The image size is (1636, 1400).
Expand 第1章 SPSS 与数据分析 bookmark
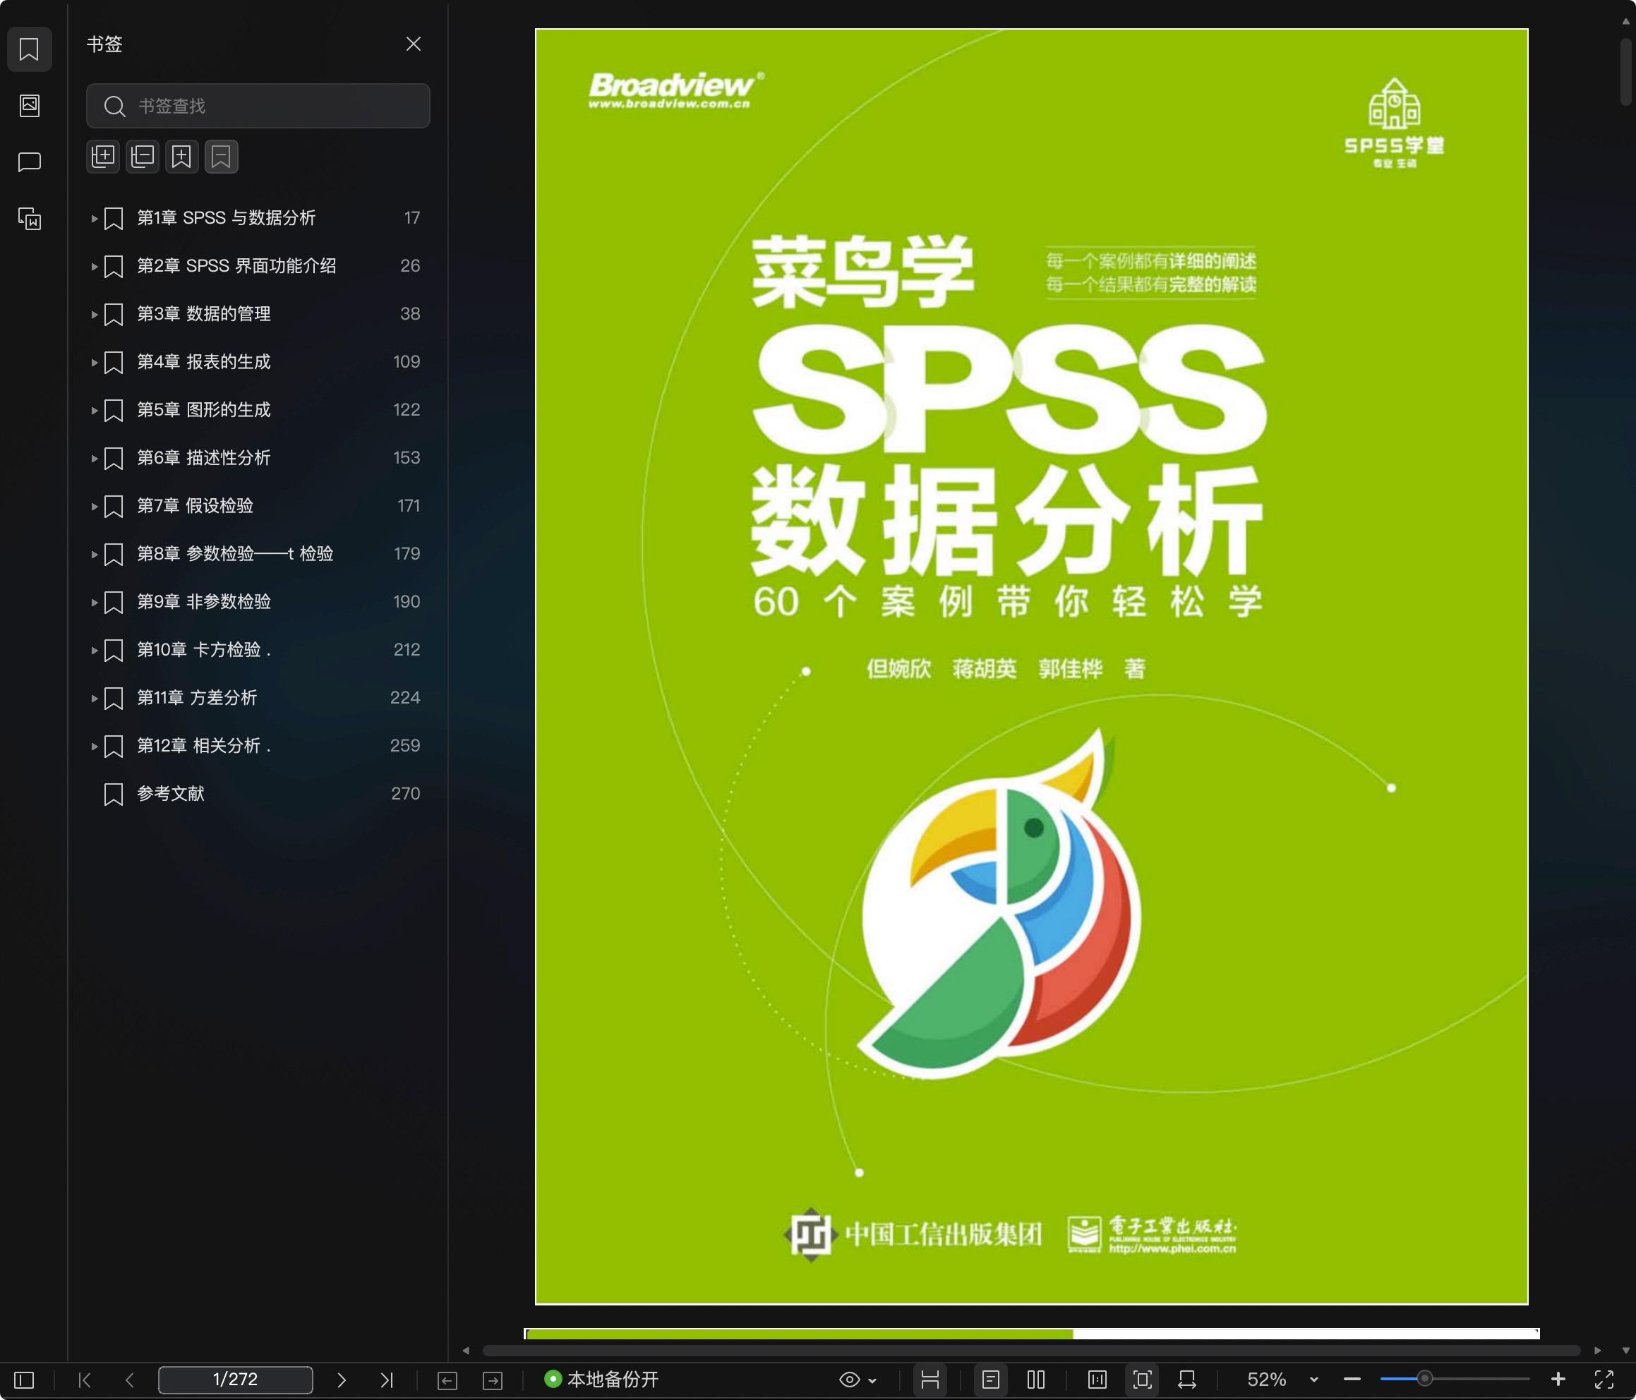tap(94, 219)
